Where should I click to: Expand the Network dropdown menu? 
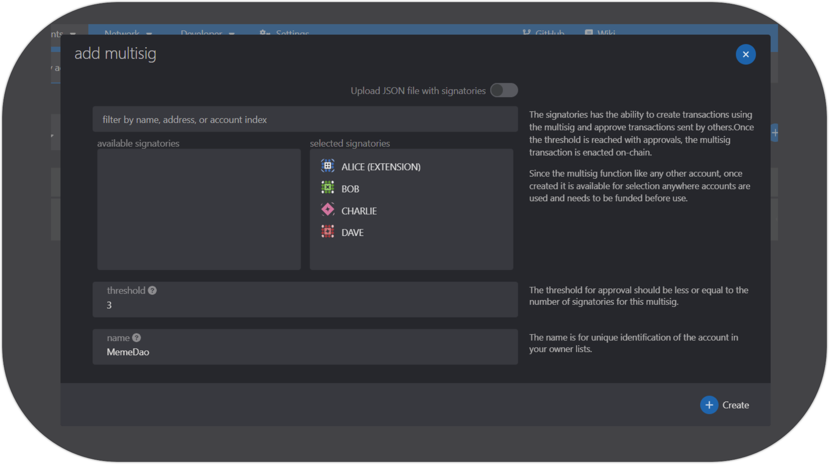point(128,33)
